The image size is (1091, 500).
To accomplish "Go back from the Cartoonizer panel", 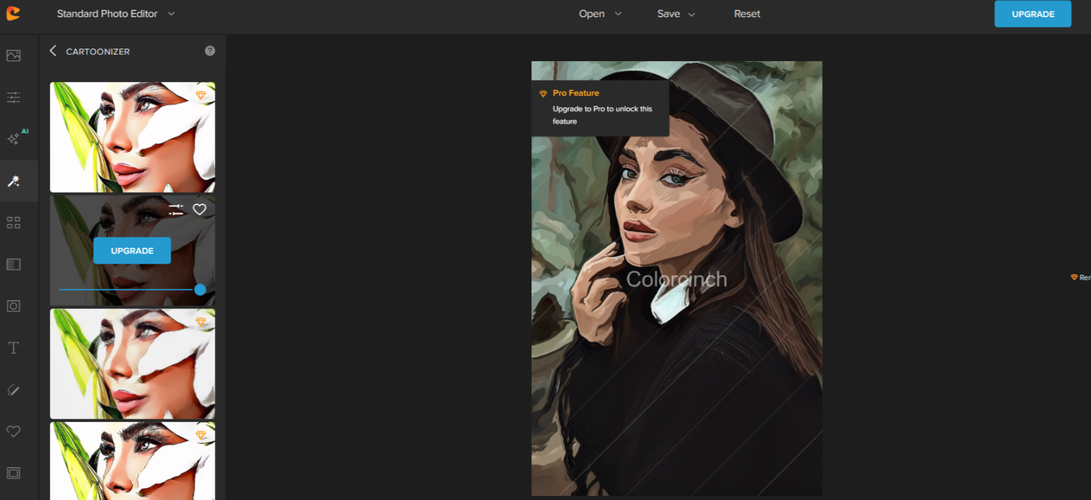I will pyautogui.click(x=53, y=51).
